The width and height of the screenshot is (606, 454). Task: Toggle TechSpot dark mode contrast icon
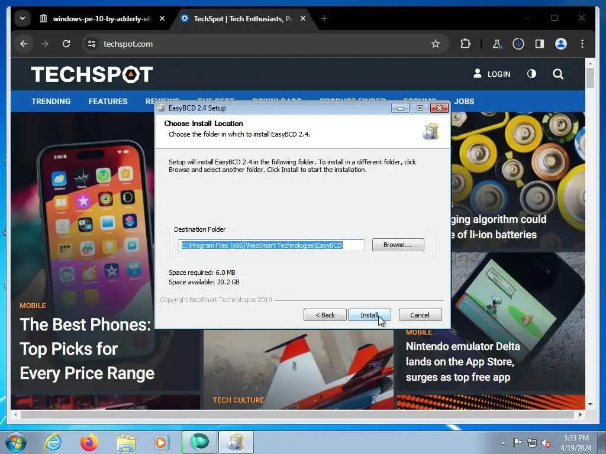tap(532, 74)
